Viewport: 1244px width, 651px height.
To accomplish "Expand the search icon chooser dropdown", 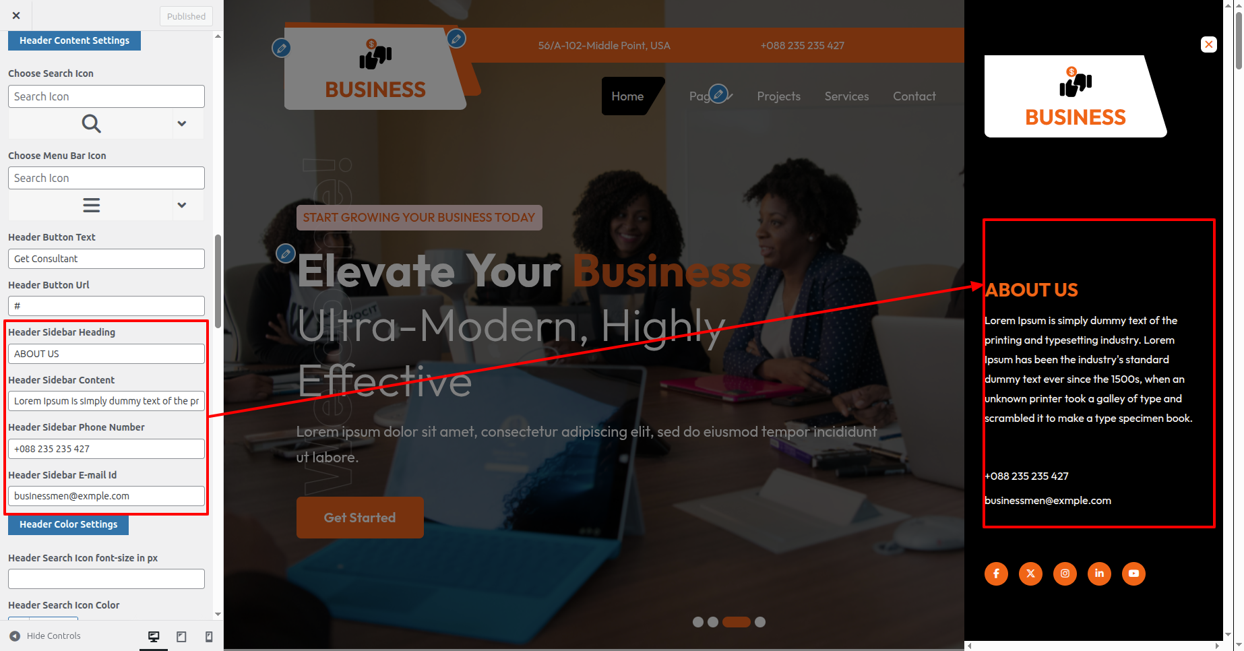I will [x=181, y=123].
